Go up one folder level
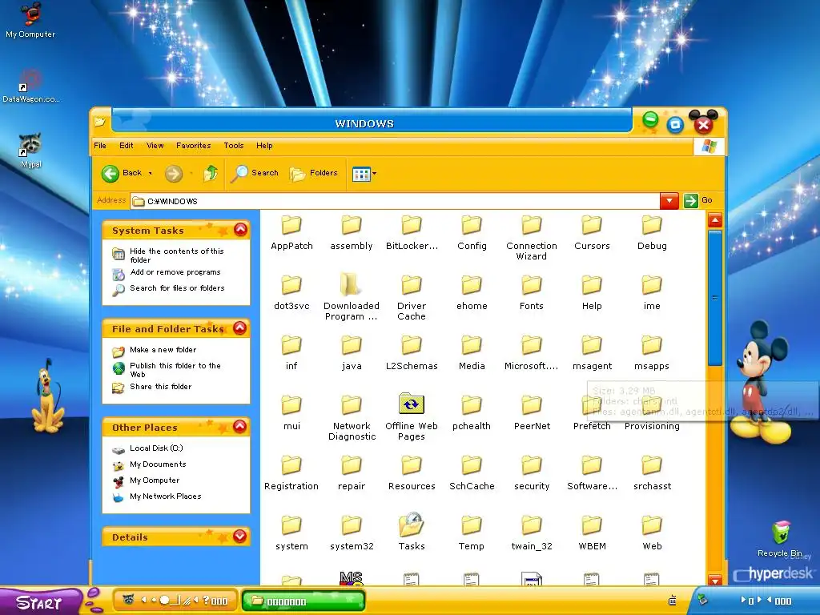 [x=211, y=173]
